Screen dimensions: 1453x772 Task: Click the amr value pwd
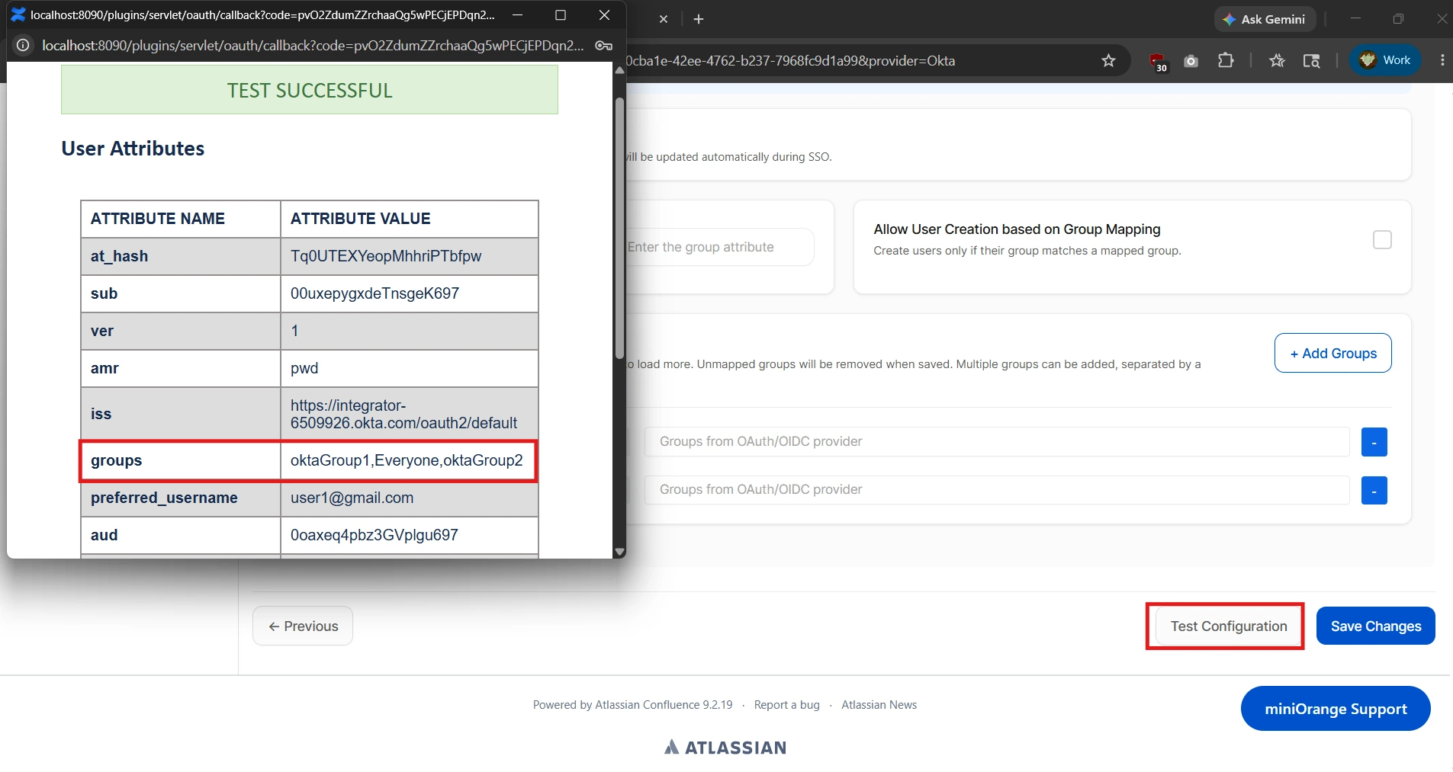point(304,368)
